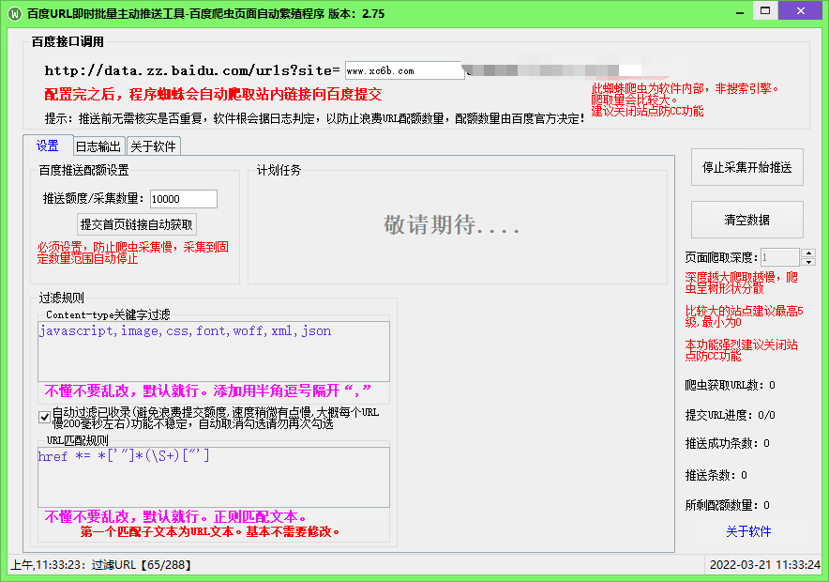Click the site URL input showing www.xc6b.com
This screenshot has height=582, width=829.
[x=405, y=69]
